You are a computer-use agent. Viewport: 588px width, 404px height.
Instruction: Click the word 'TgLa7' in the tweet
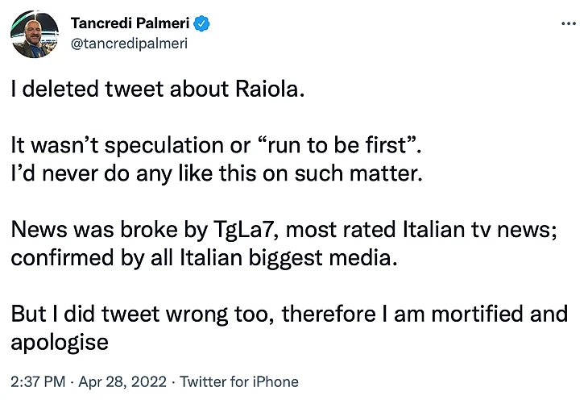(245, 230)
